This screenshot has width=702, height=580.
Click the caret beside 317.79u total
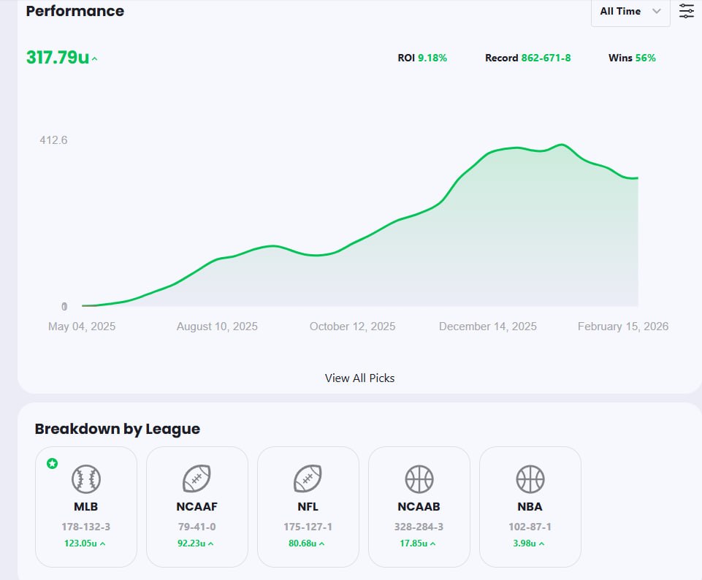(94, 58)
